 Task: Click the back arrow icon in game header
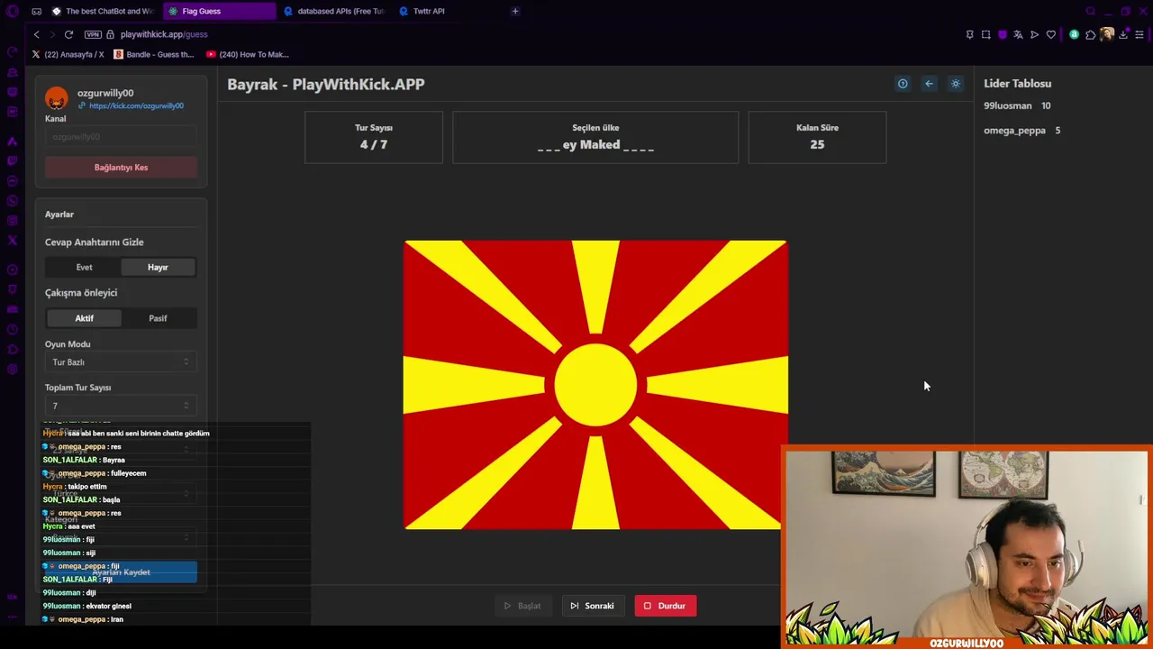tap(929, 84)
